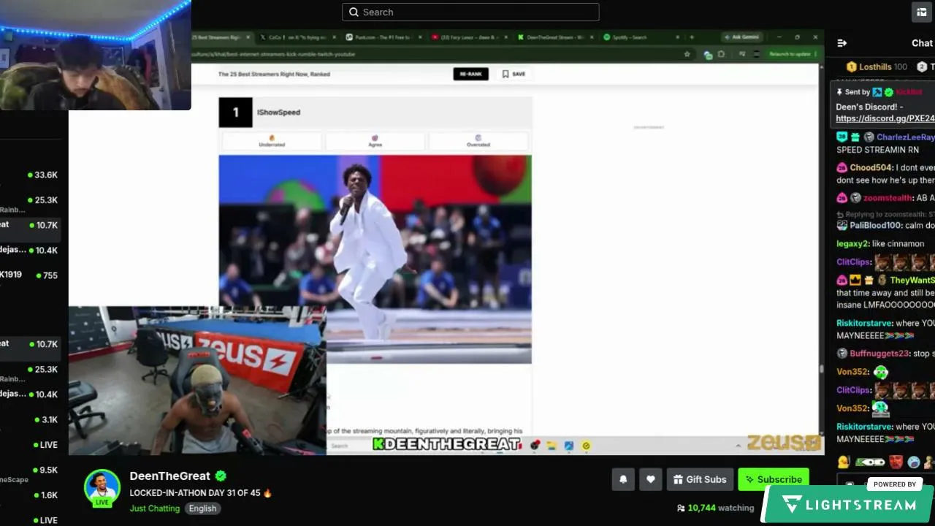This screenshot has width=935, height=526.
Task: Open the DeenTheGreat channel avatar
Action: 102,487
